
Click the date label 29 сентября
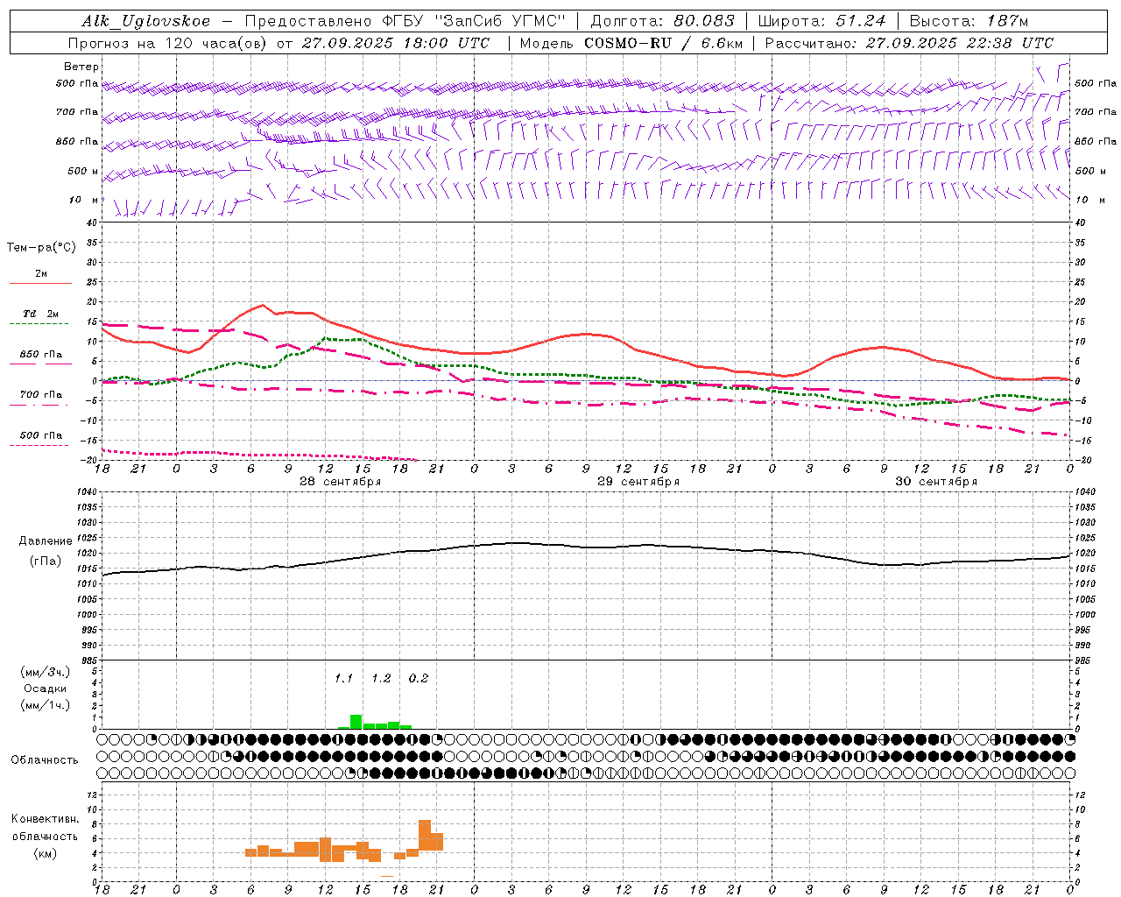(x=638, y=482)
